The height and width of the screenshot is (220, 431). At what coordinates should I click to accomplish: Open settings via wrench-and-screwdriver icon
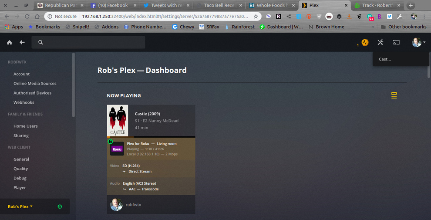point(380,42)
